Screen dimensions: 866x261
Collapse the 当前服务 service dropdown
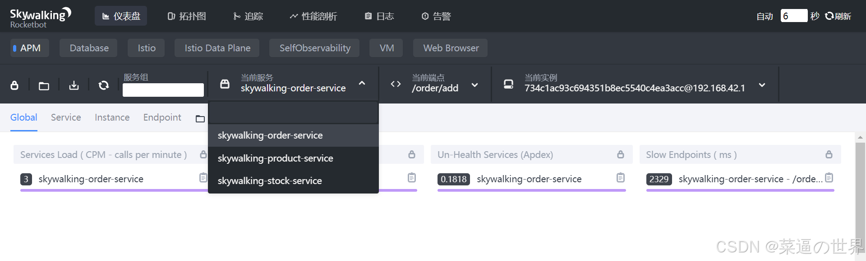pos(362,83)
